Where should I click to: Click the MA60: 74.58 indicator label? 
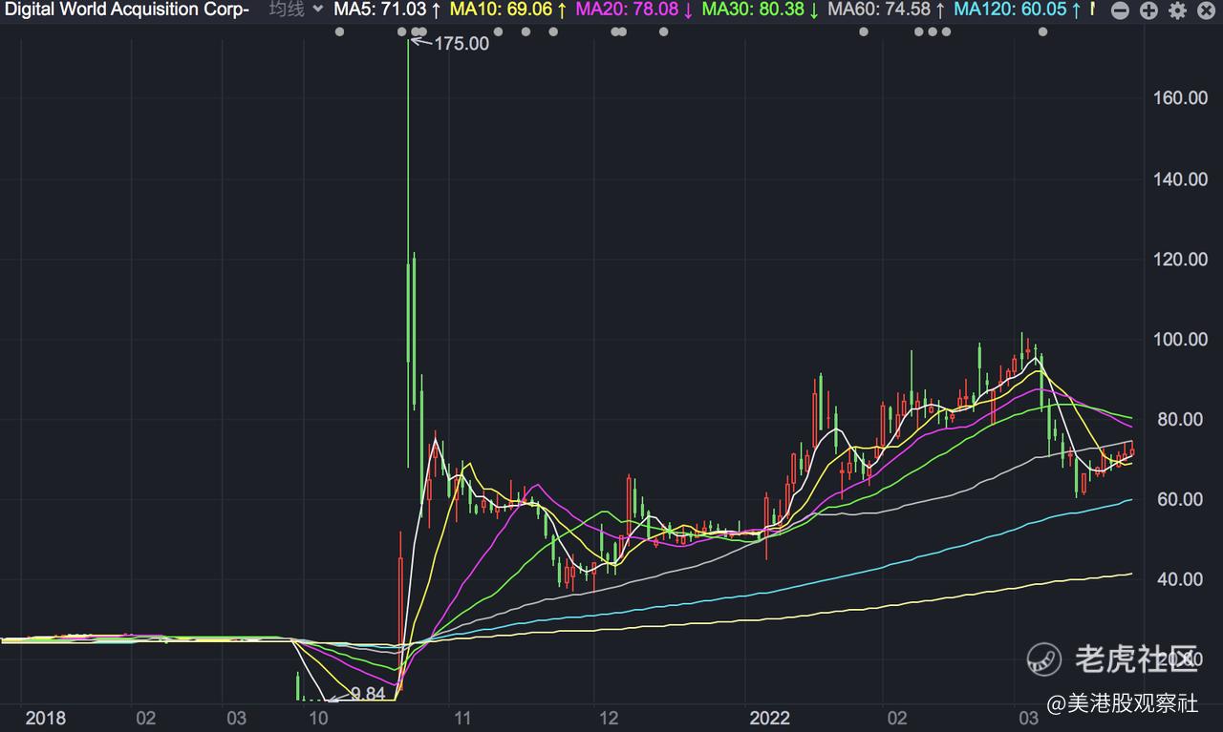tap(887, 10)
